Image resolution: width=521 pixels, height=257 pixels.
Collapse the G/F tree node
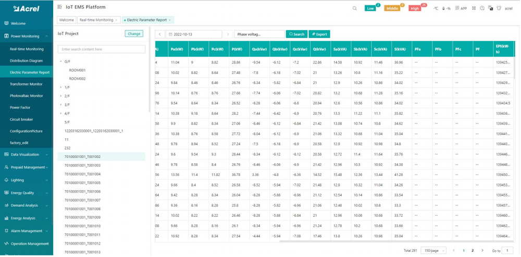pos(61,62)
